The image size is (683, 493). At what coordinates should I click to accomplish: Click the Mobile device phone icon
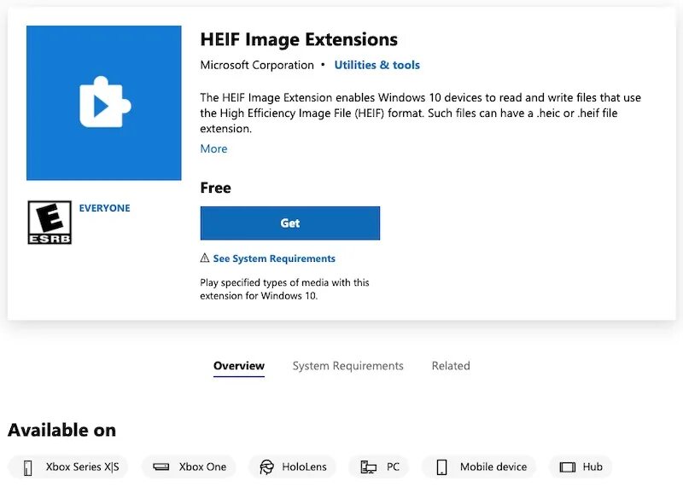point(441,467)
